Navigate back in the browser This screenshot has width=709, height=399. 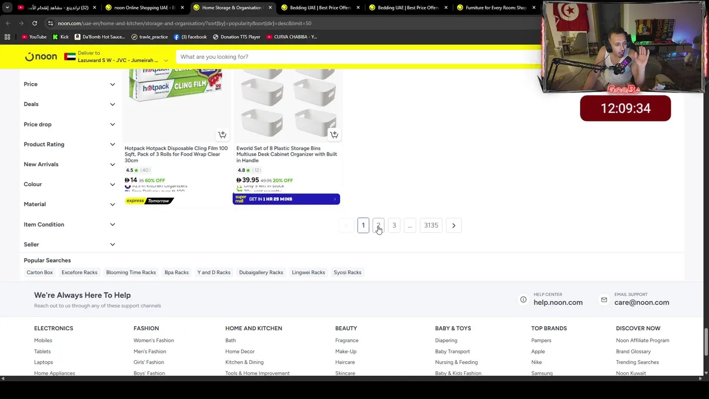click(8, 23)
